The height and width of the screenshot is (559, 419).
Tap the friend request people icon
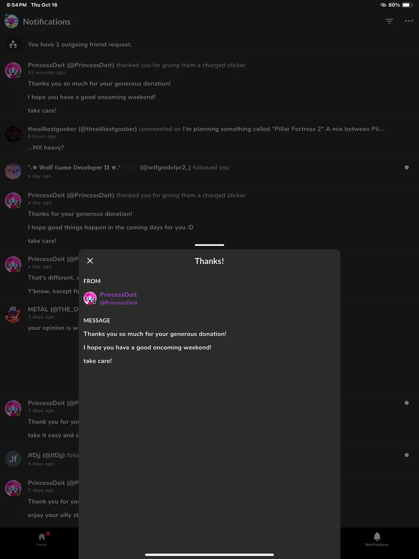pos(13,44)
